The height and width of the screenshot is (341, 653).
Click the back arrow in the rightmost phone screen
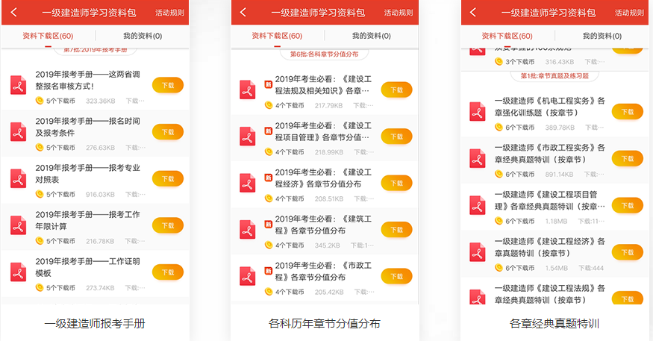pyautogui.click(x=472, y=13)
